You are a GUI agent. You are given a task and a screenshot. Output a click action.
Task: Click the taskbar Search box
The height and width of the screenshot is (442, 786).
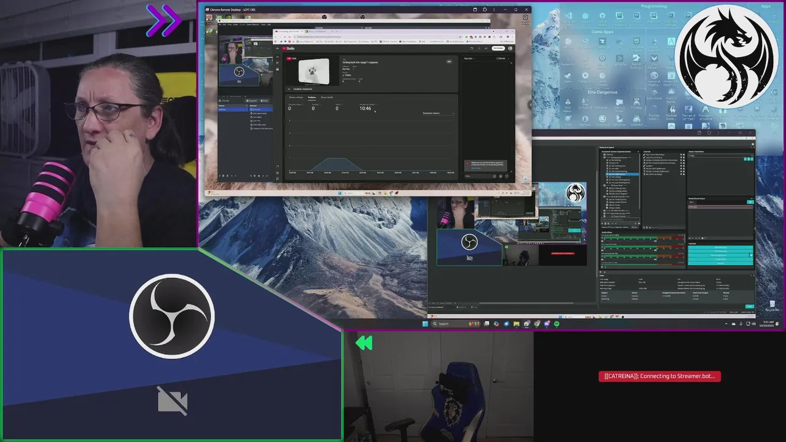[455, 324]
